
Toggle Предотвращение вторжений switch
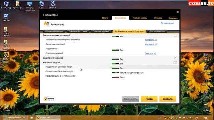click(115, 36)
